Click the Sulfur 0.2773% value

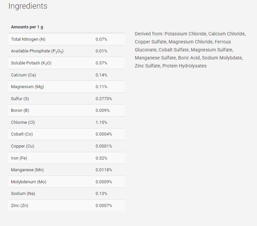[x=104, y=99]
